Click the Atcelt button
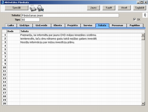Screen dimensions: 148x112 click(x=124, y=8)
